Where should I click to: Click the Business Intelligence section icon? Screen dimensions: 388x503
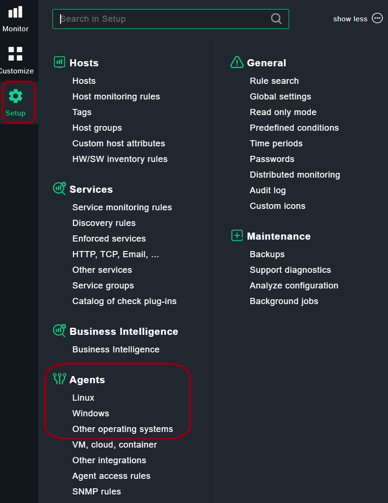pos(59,331)
